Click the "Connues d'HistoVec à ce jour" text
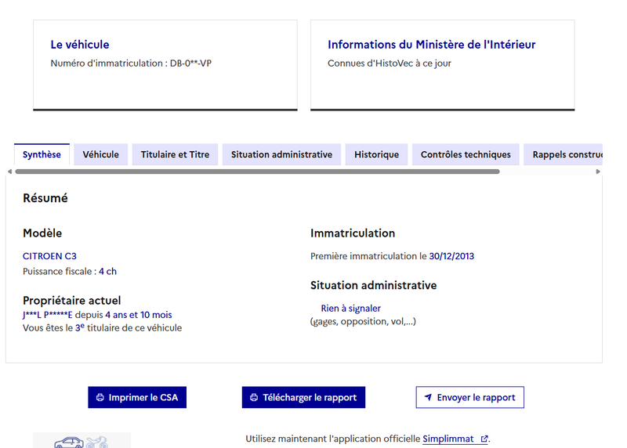 point(390,63)
